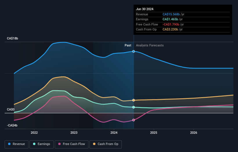This screenshot has height=152, width=238.
Task: Click the Jun 30 2024 tooltip date
Action: tap(145, 9)
